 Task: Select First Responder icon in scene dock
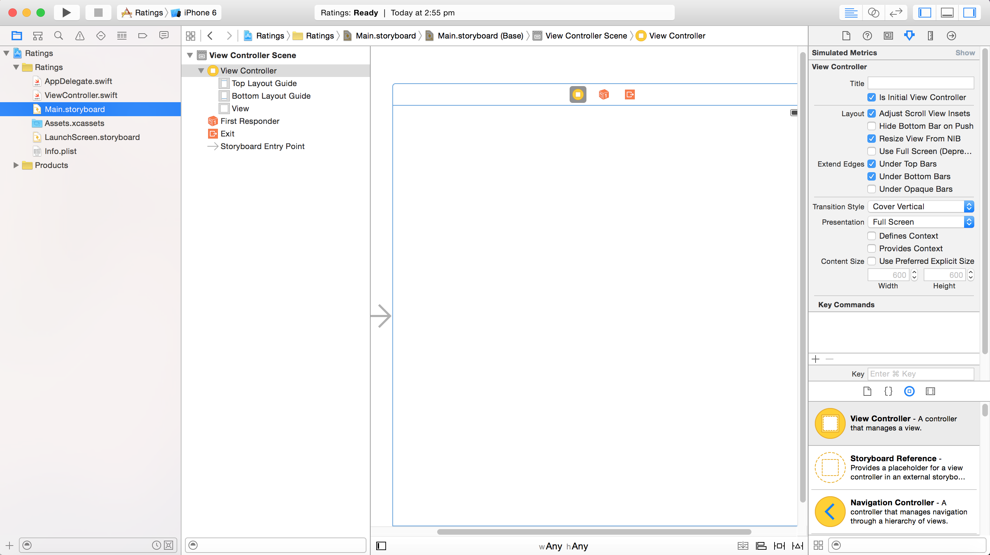point(604,94)
